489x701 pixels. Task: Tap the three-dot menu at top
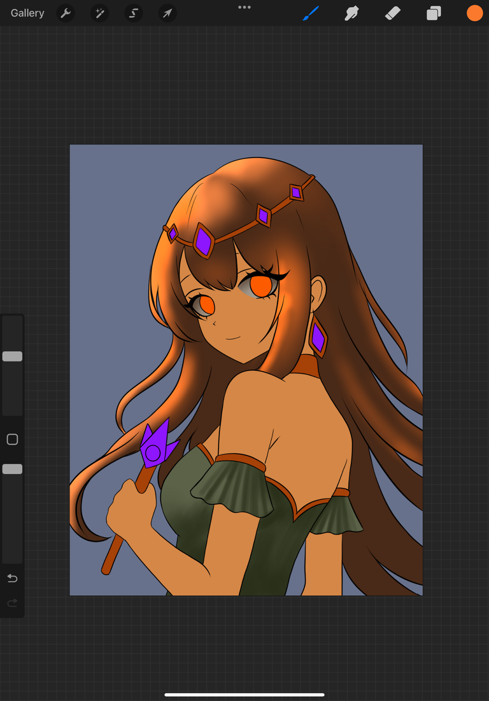tap(244, 7)
